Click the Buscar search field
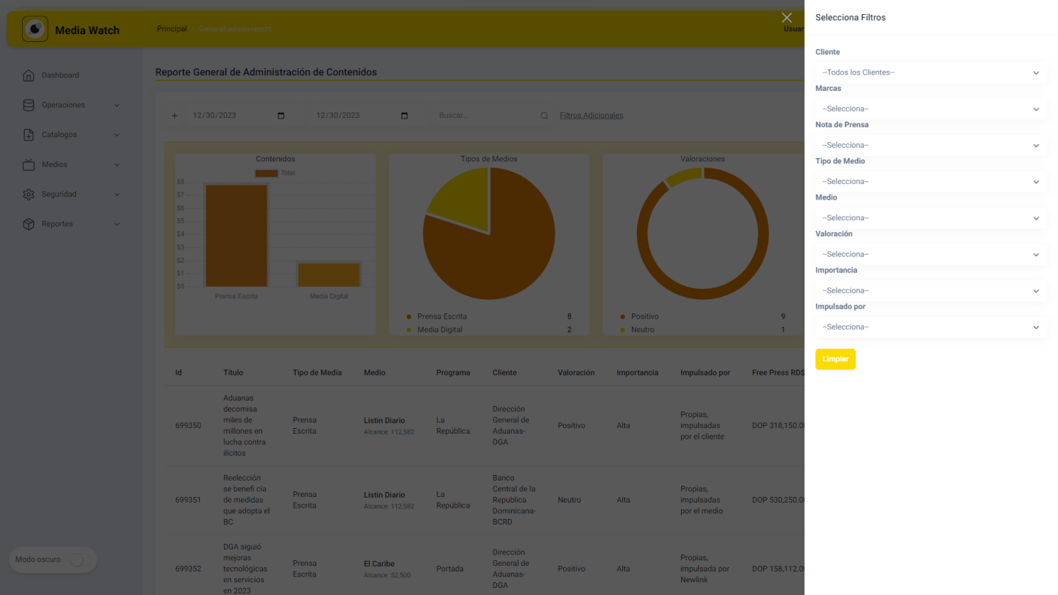1058x595 pixels. [486, 116]
